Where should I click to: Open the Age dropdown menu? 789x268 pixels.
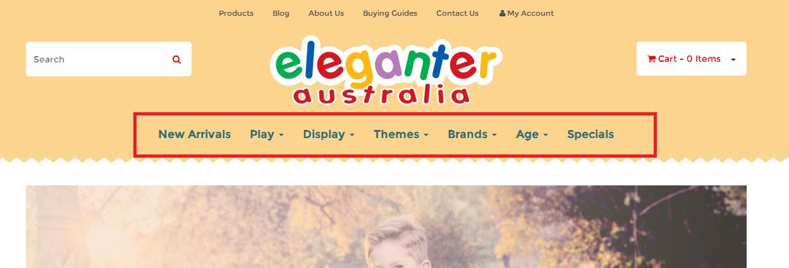(x=532, y=134)
